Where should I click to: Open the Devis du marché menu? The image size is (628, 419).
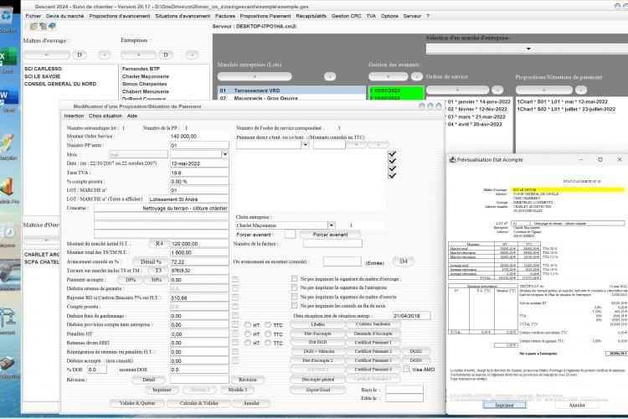point(64,16)
